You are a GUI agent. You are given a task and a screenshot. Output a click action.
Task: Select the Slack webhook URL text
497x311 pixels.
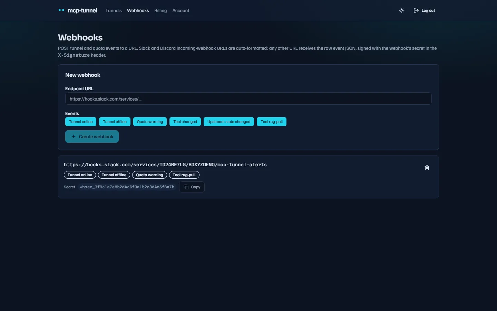[165, 165]
